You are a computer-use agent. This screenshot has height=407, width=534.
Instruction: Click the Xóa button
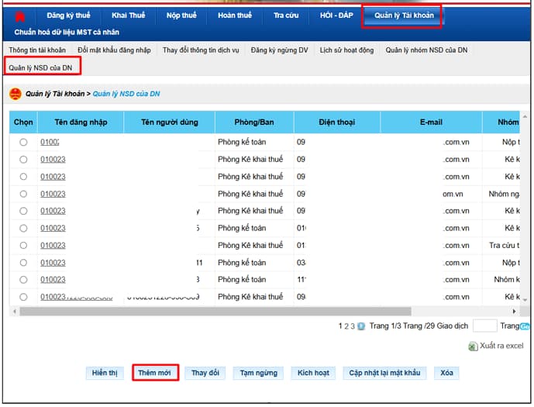tap(446, 373)
